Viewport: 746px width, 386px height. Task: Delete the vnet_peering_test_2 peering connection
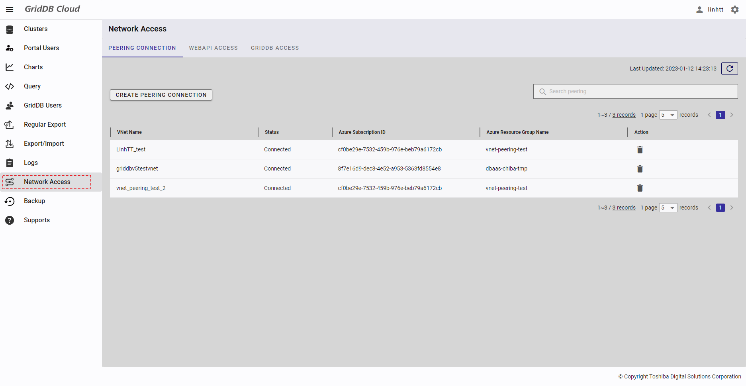640,188
